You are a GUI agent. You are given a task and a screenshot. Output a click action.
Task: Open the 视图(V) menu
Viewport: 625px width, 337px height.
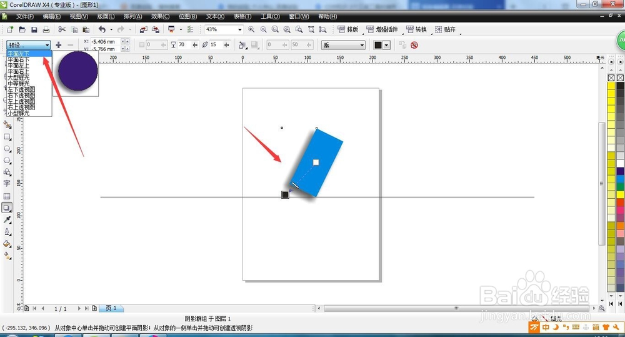79,16
